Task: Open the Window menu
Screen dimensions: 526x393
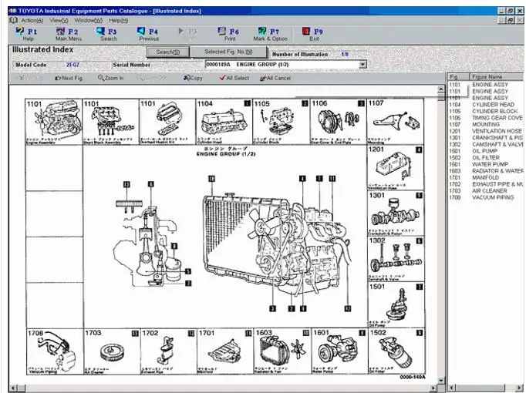Action: (88, 21)
